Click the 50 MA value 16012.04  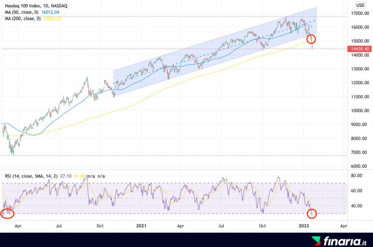point(50,12)
